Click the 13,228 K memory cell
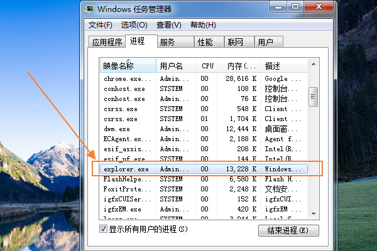377x251 pixels. [241, 169]
